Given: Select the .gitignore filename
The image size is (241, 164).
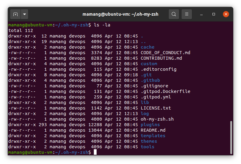Looking at the screenshot, I should pos(155,86).
